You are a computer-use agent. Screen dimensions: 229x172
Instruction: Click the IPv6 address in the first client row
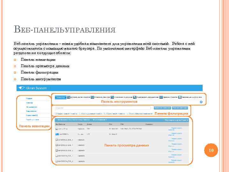tap(131, 129)
